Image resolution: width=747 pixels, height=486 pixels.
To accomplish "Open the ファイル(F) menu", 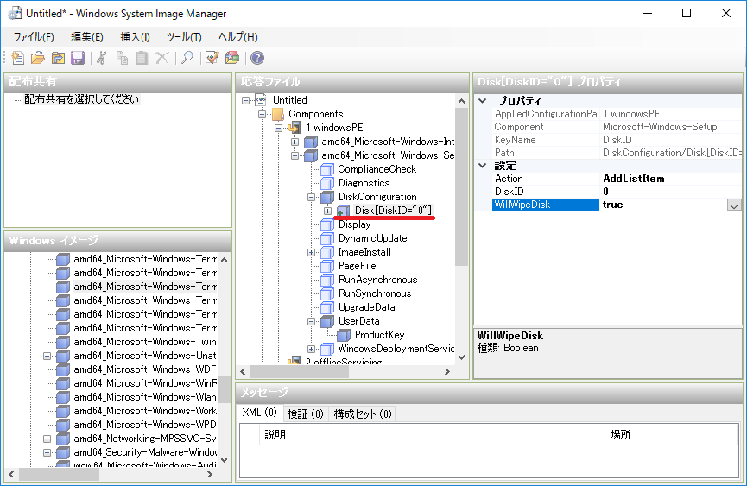I will [34, 37].
